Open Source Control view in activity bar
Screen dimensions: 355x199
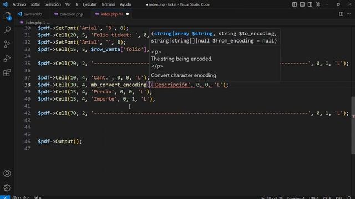tap(7, 44)
